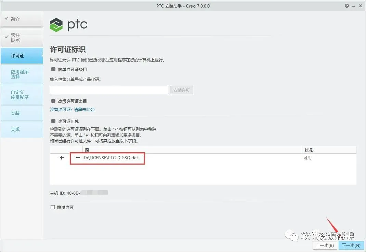Click the sales order number input field
Image resolution: width=366 pixels, height=252 pixels.
click(x=109, y=90)
